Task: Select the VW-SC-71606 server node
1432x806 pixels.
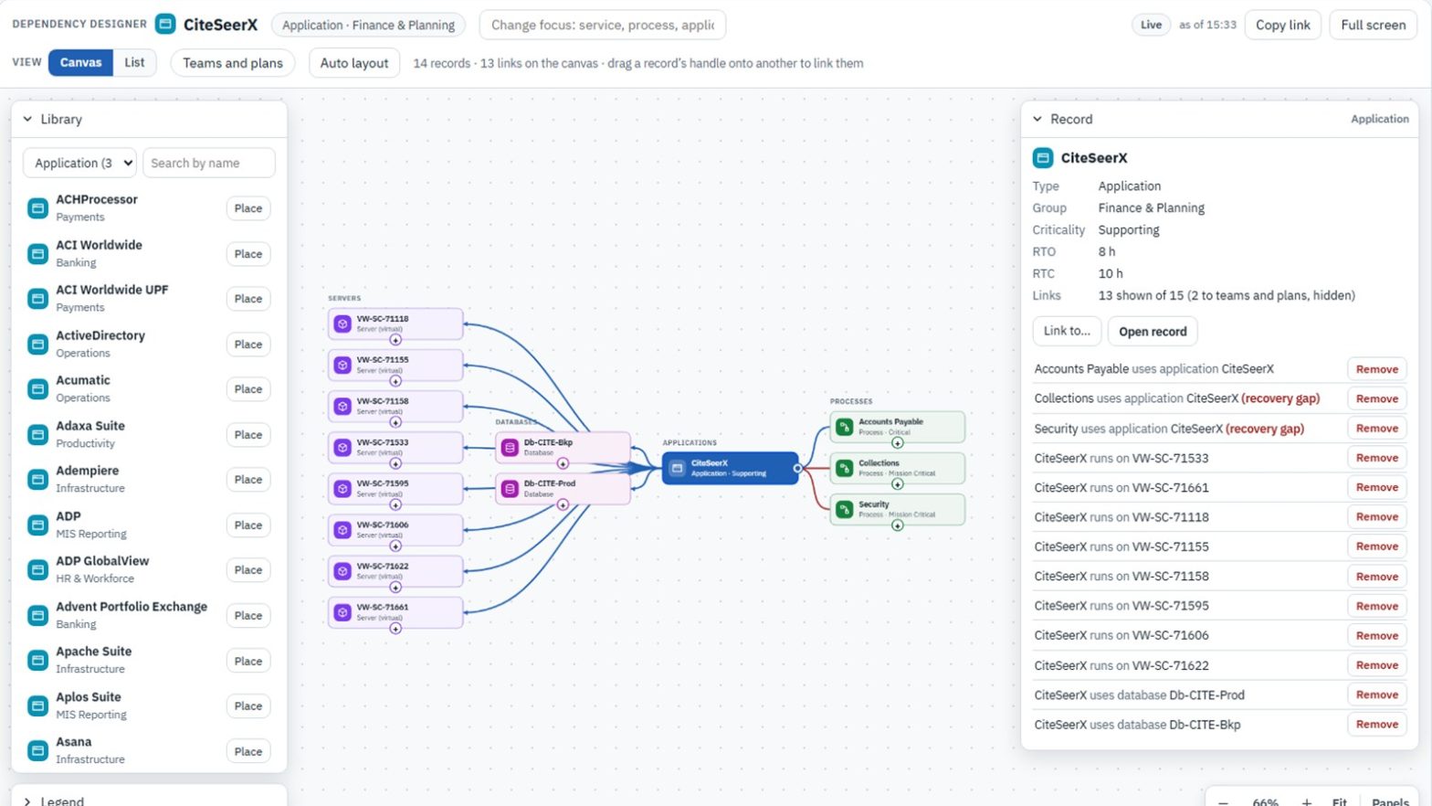Action: coord(395,530)
